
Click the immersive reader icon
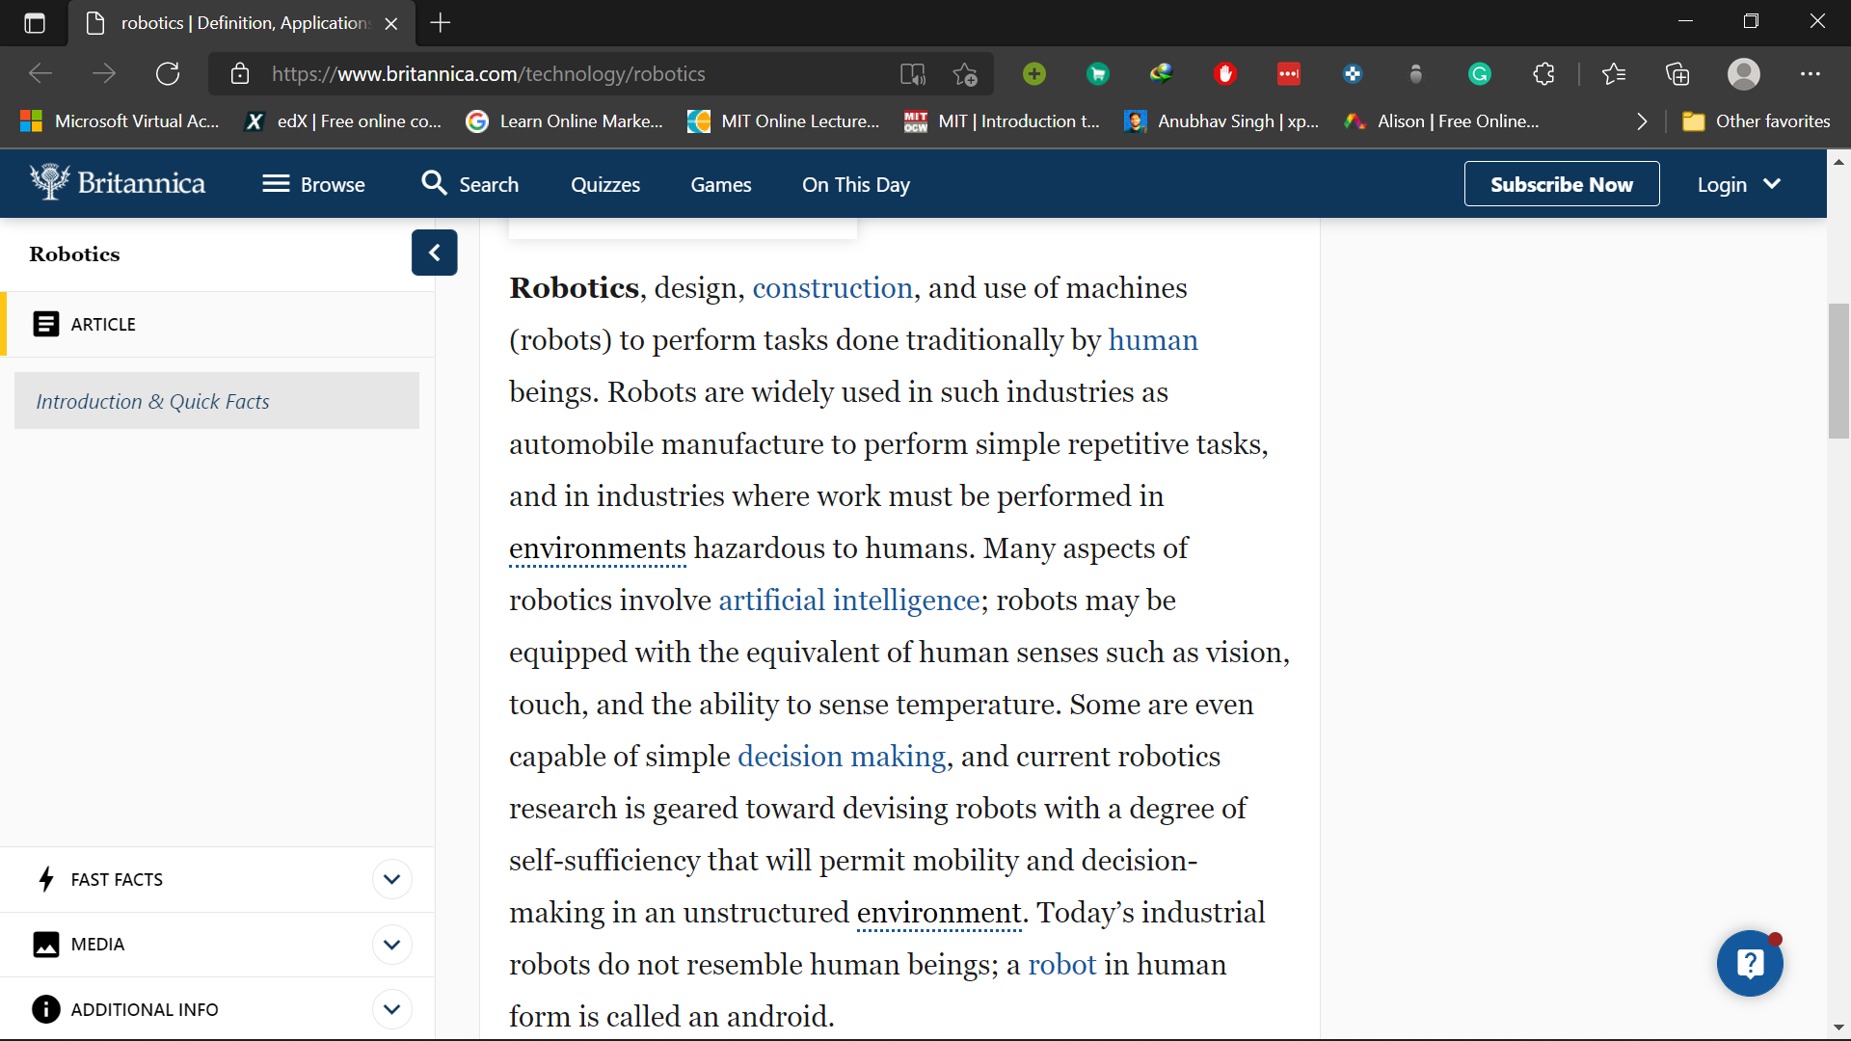tap(912, 74)
